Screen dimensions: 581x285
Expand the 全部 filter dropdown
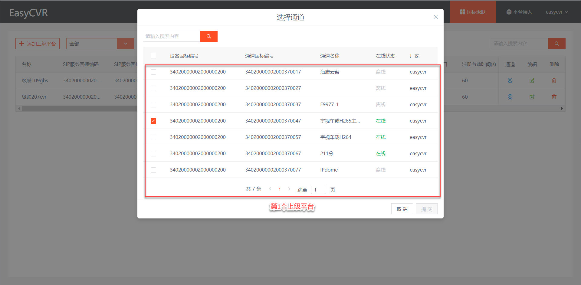click(126, 43)
